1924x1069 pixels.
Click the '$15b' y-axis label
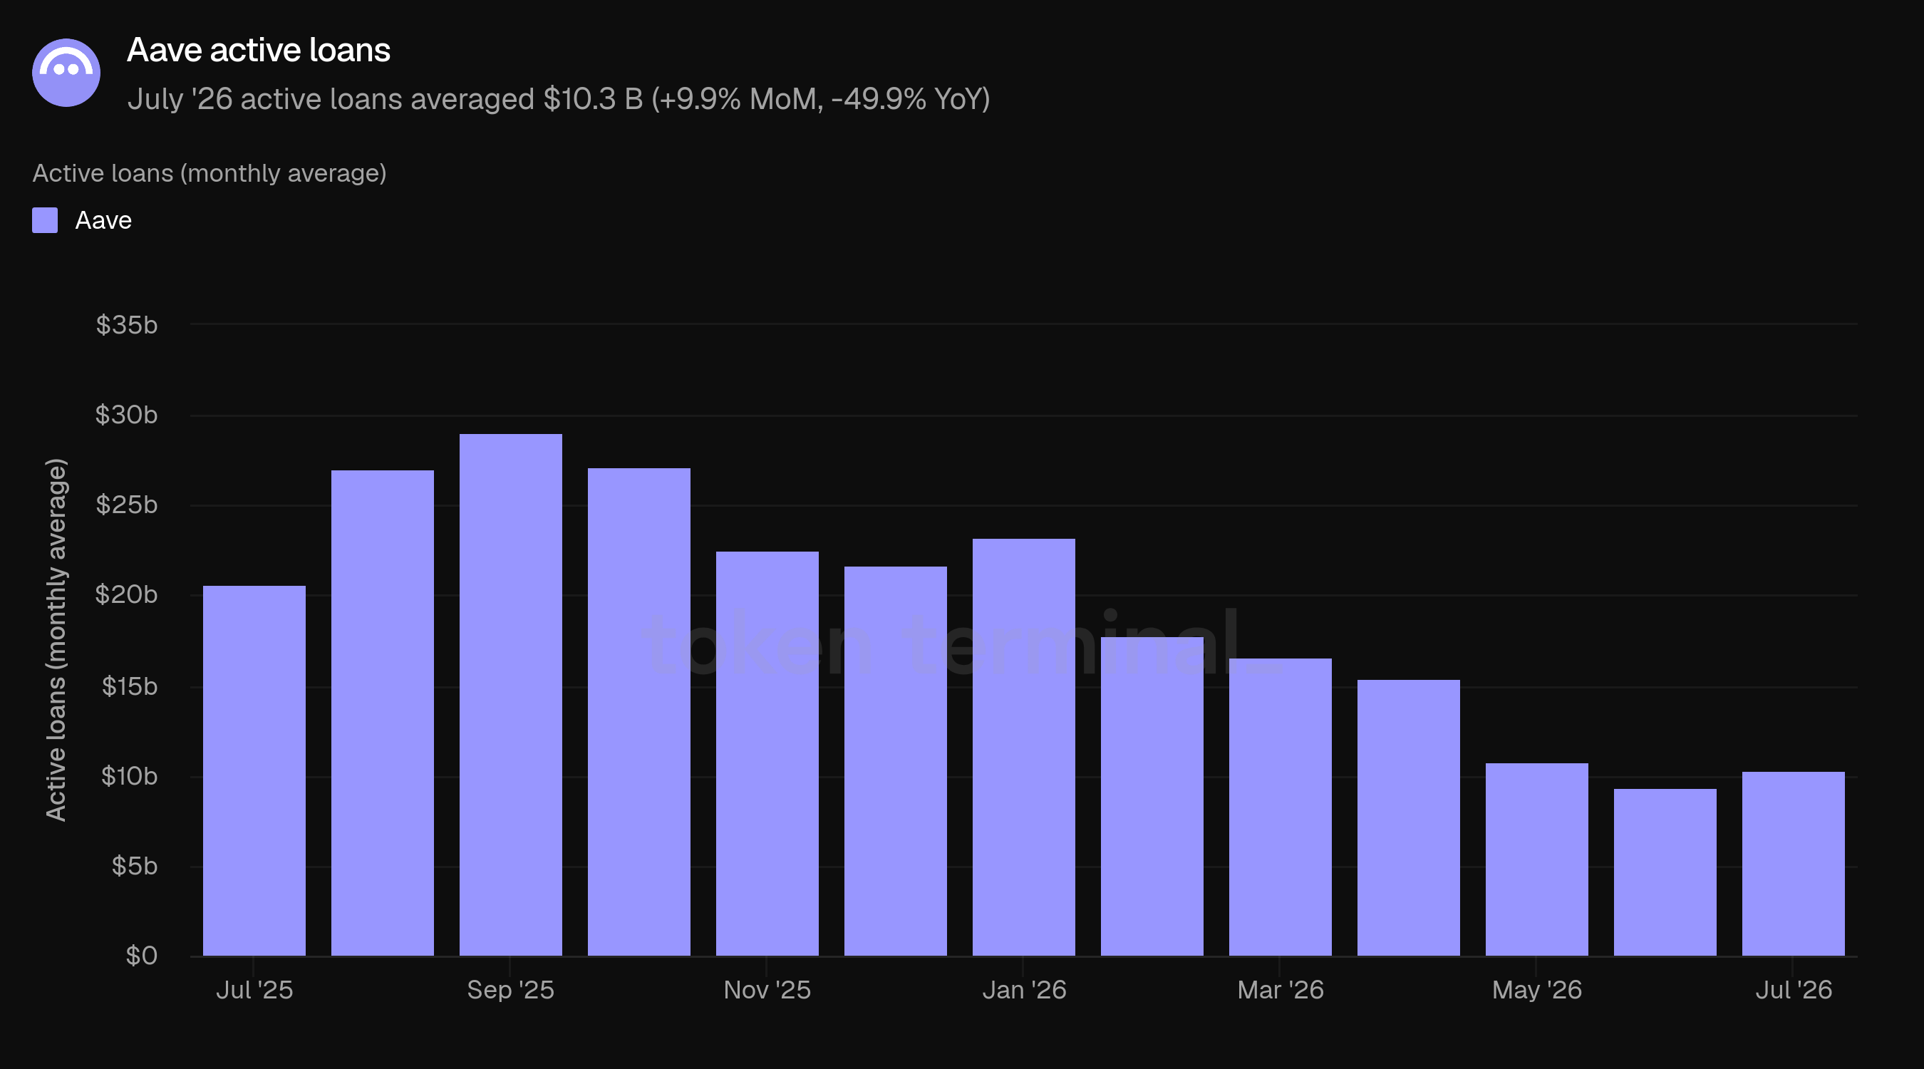[x=130, y=686]
